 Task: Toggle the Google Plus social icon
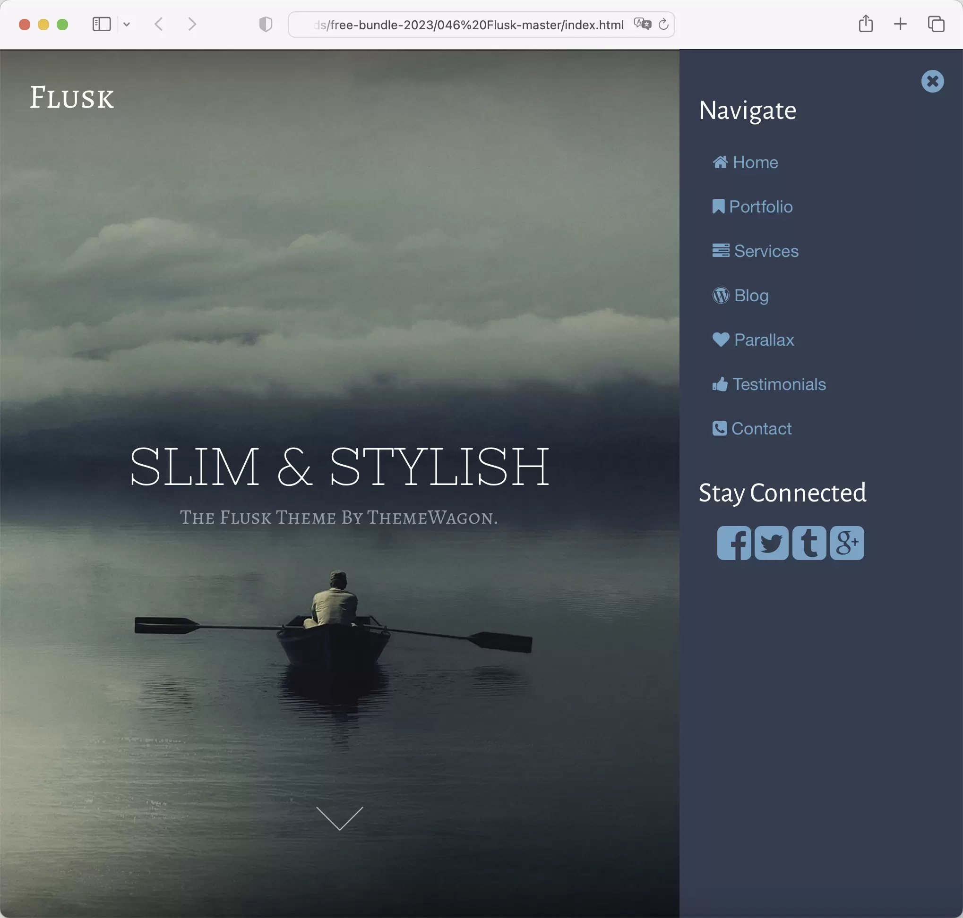846,543
